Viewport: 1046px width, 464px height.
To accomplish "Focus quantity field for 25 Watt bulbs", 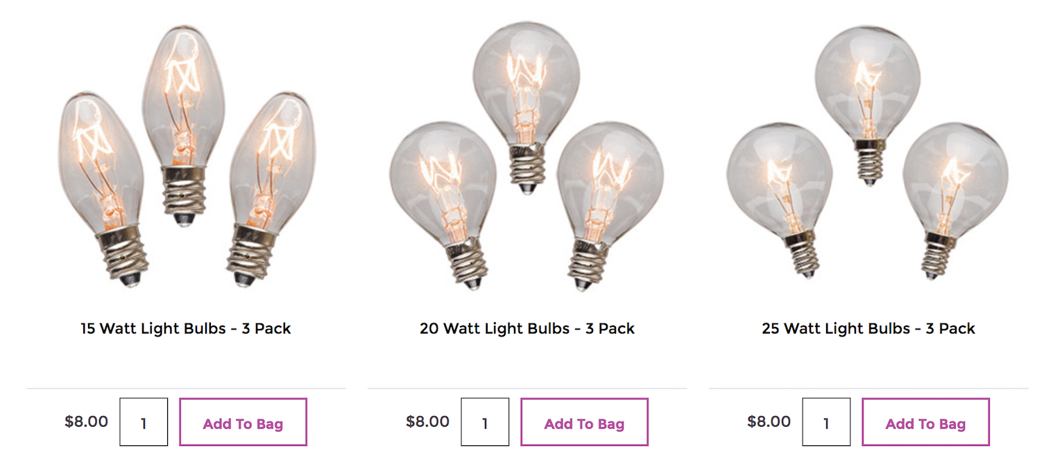I will [826, 422].
